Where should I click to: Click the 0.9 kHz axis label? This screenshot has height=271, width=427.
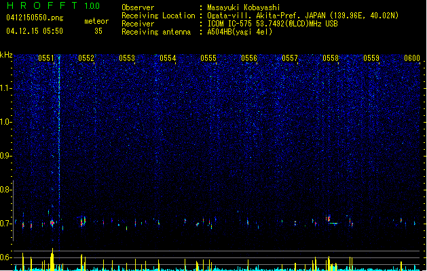click(5, 156)
